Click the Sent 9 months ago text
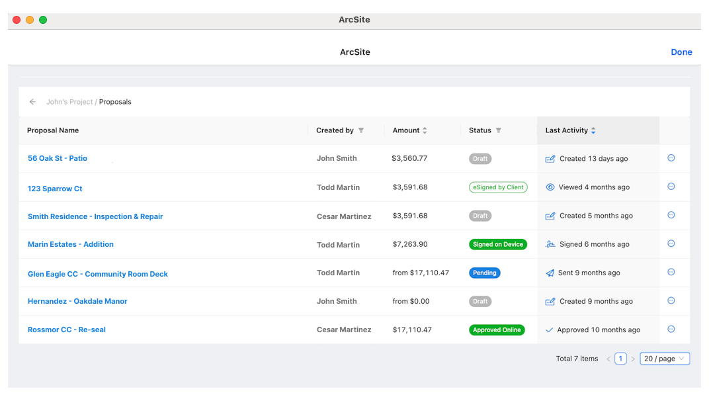This screenshot has width=709, height=401. [589, 273]
